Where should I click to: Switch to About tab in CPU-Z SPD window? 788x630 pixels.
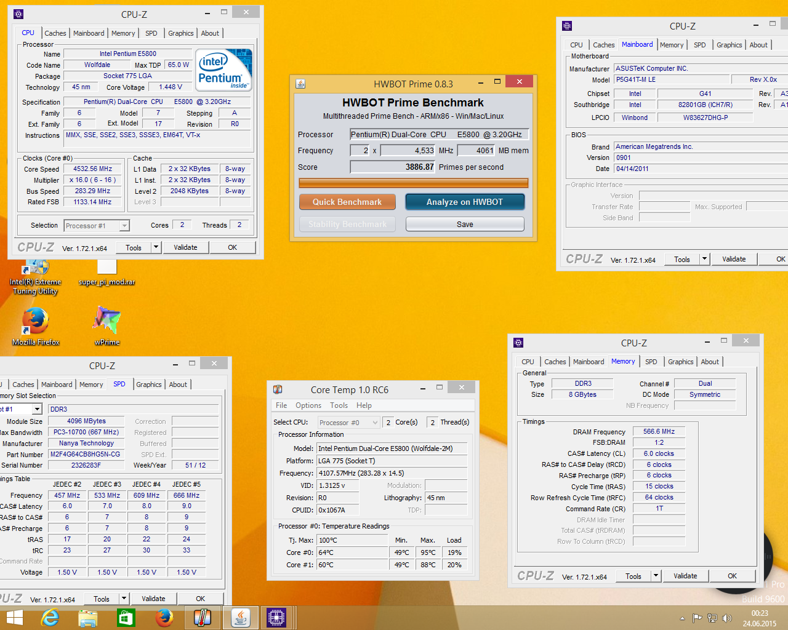(179, 385)
